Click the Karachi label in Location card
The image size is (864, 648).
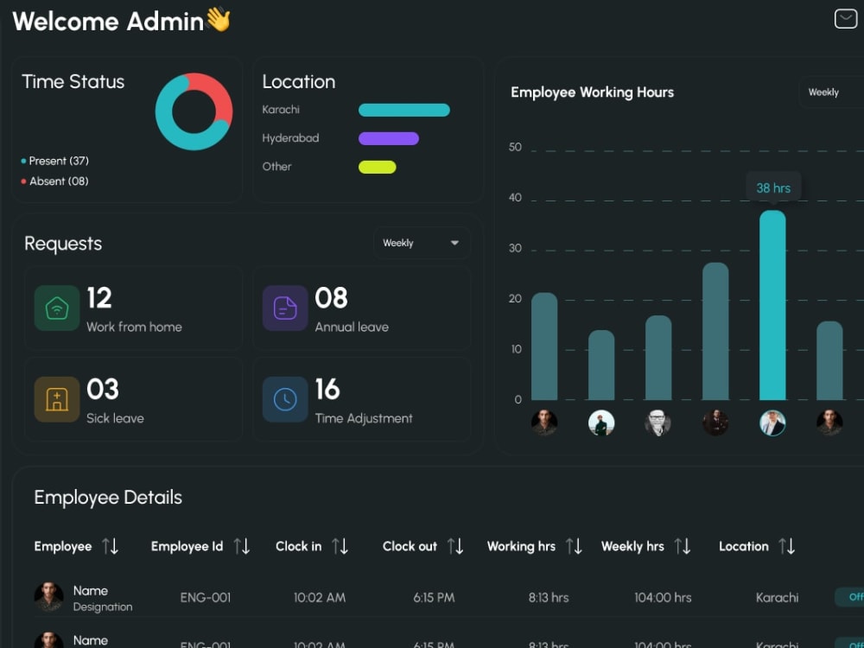tap(281, 110)
